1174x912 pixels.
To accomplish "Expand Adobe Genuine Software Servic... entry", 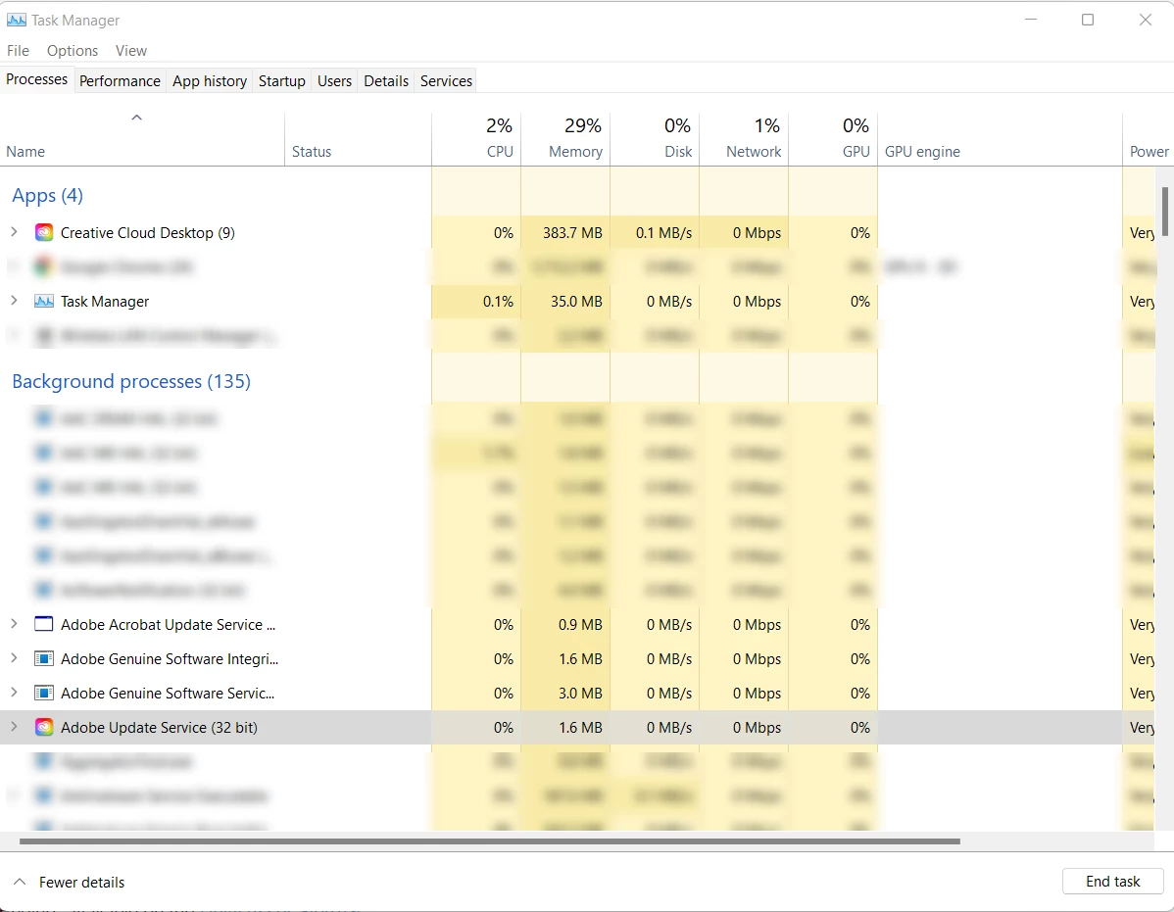I will point(14,693).
